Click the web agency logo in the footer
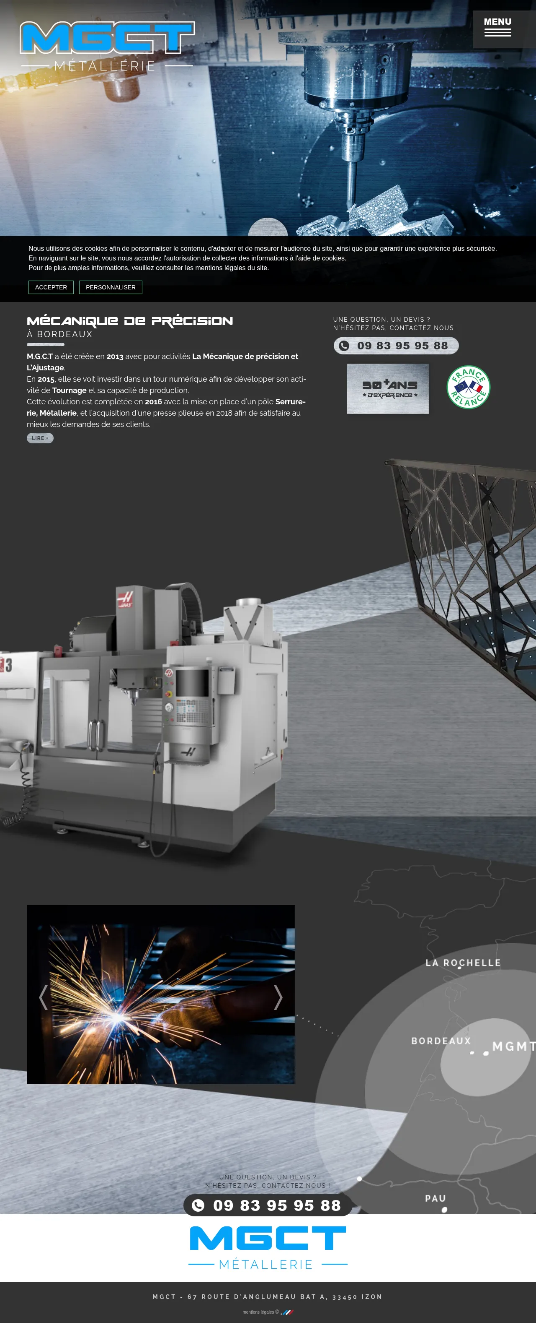This screenshot has height=1330, width=536. tap(287, 1312)
